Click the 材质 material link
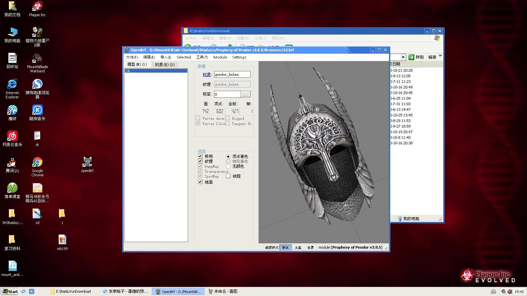 (207, 75)
